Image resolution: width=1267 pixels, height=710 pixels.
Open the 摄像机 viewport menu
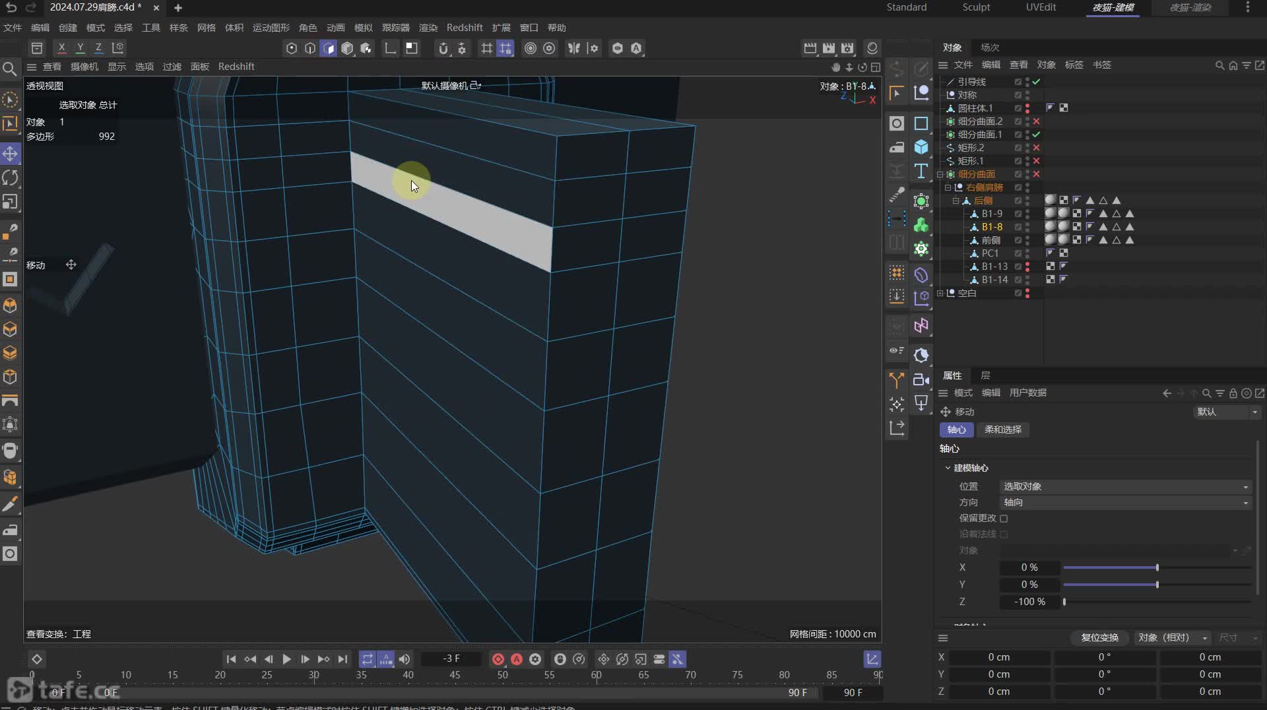(84, 67)
